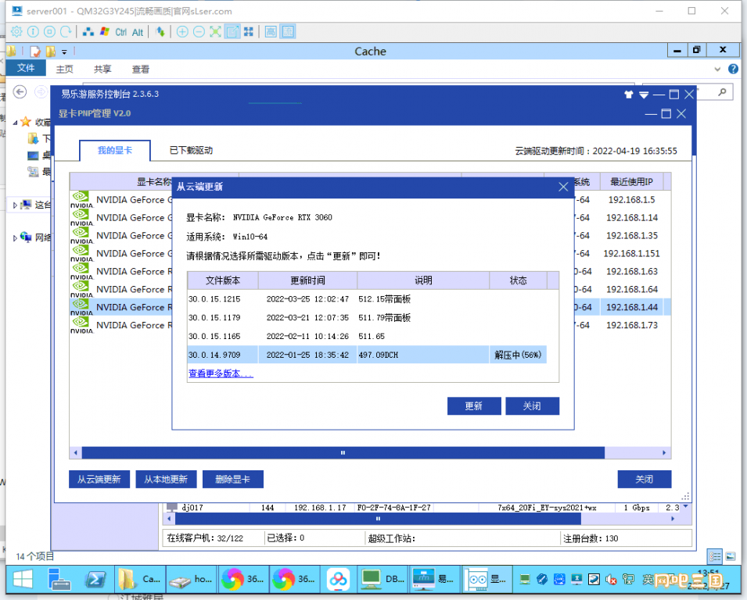Click the fullscreen four-arrows icon
This screenshot has height=600, width=747.
tap(249, 32)
